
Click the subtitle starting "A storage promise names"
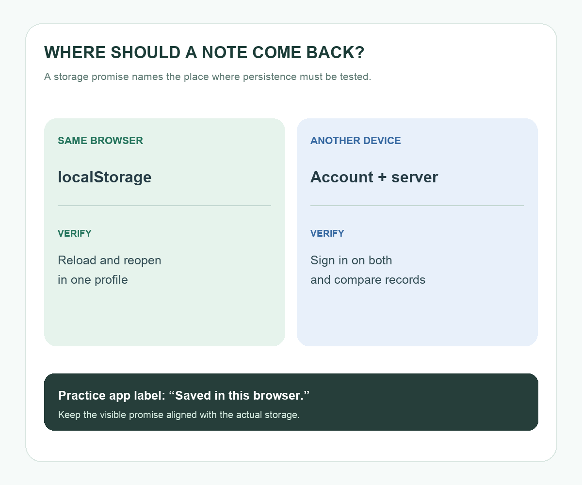(x=208, y=77)
